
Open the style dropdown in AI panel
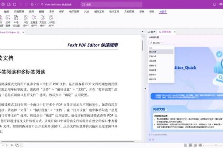click(x=156, y=43)
